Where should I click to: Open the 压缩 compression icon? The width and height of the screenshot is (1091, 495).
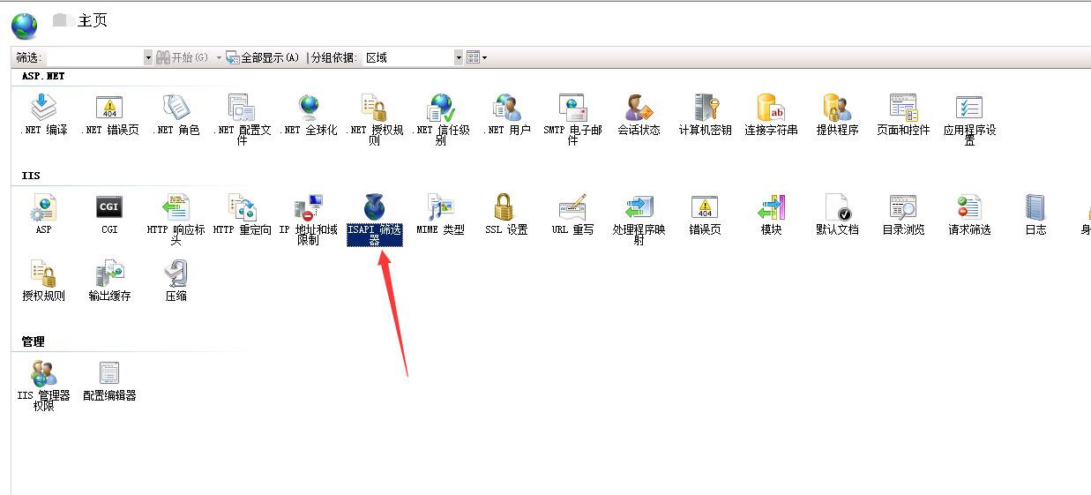coord(176,275)
